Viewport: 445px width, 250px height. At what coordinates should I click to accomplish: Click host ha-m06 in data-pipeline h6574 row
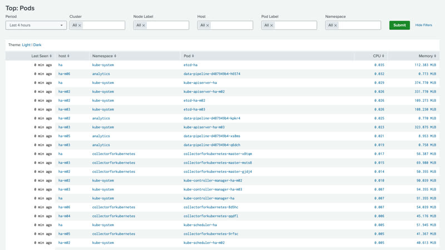point(64,74)
